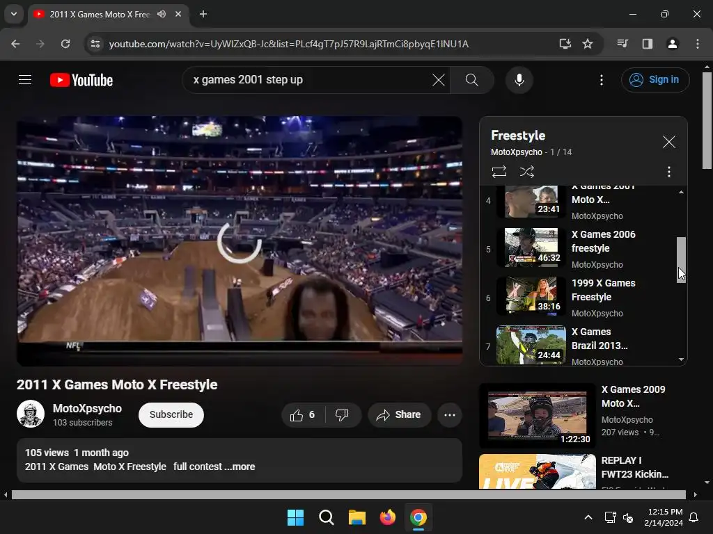Open MotoXpsycho channel avatar
The width and height of the screenshot is (713, 534).
pos(31,414)
